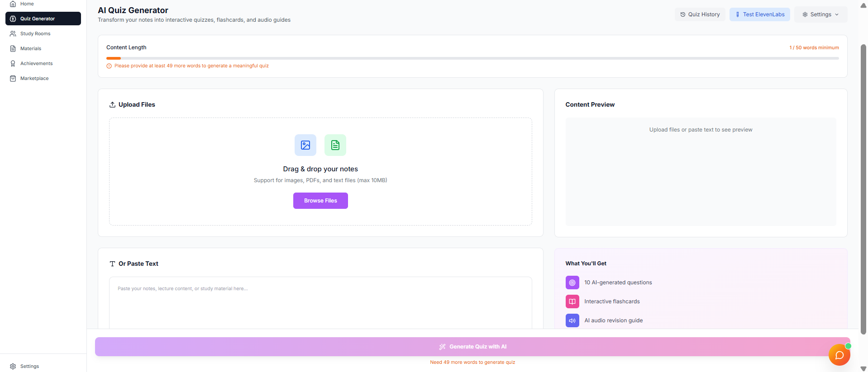Image resolution: width=868 pixels, height=372 pixels.
Task: Open Quiz History
Action: coord(700,14)
